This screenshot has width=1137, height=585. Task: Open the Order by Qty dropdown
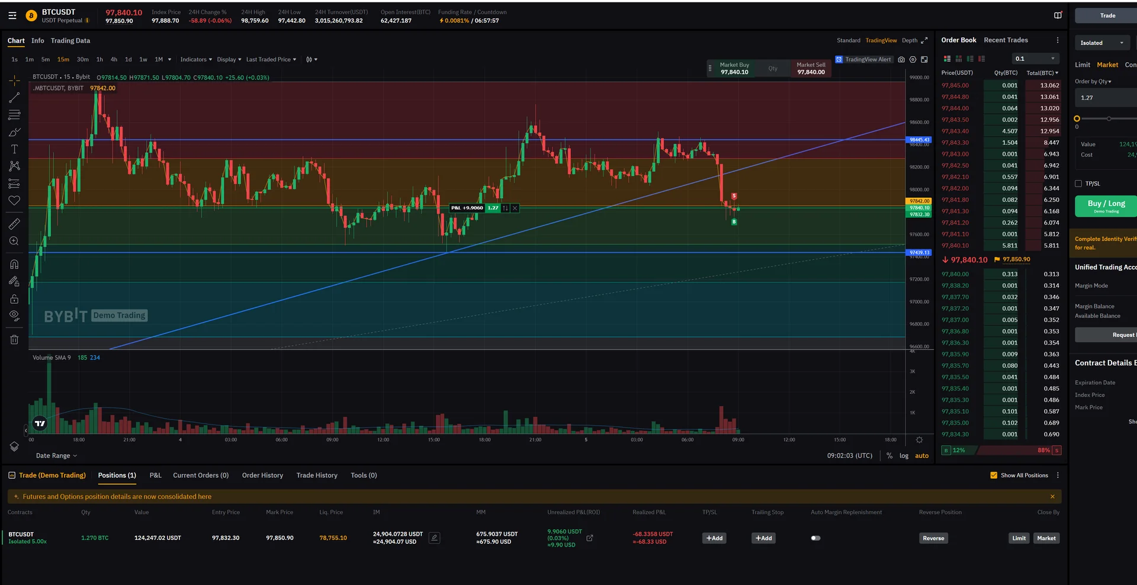tap(1093, 82)
